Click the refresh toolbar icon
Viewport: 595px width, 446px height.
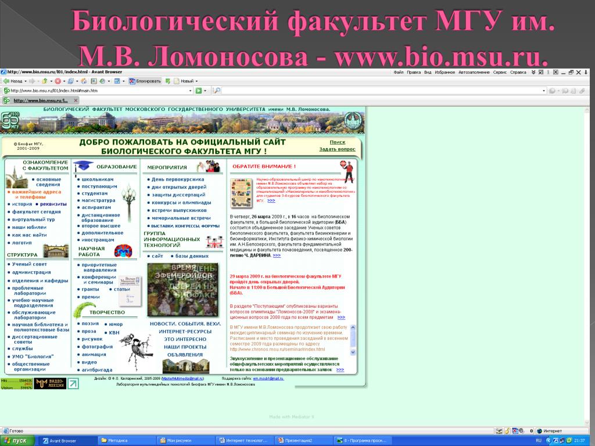pyautogui.click(x=70, y=81)
